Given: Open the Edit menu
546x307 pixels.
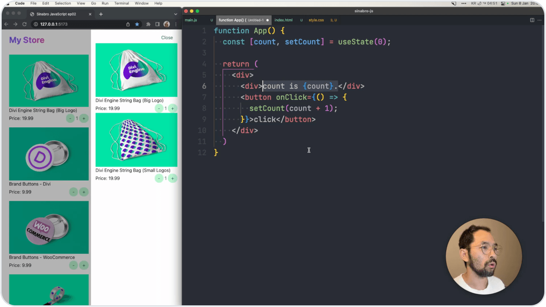Looking at the screenshot, I should [46, 3].
